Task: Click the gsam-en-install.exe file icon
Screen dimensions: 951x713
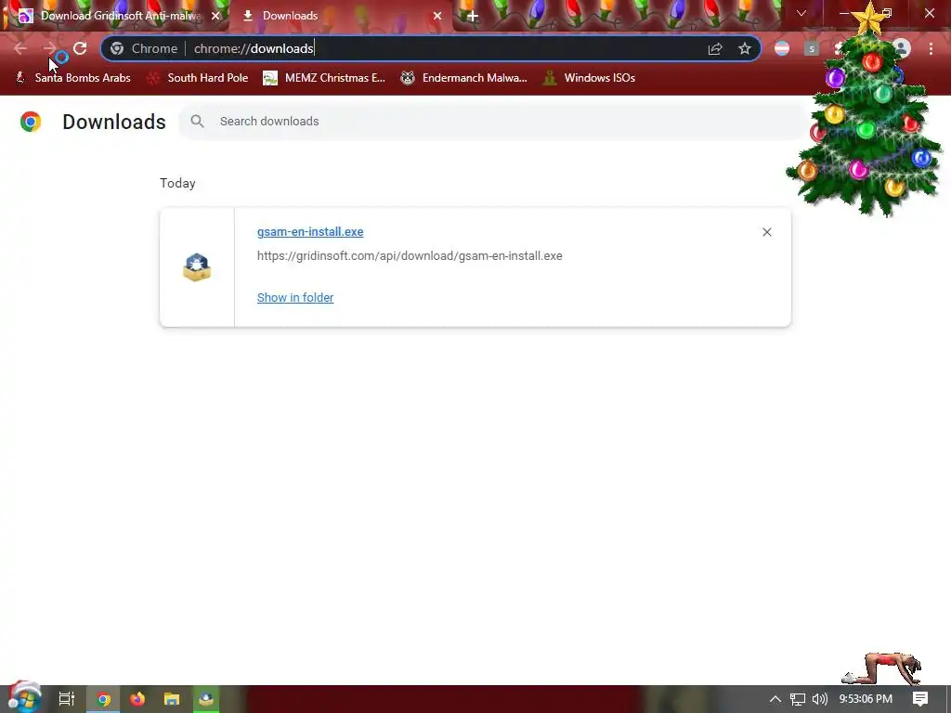Action: [x=197, y=267]
